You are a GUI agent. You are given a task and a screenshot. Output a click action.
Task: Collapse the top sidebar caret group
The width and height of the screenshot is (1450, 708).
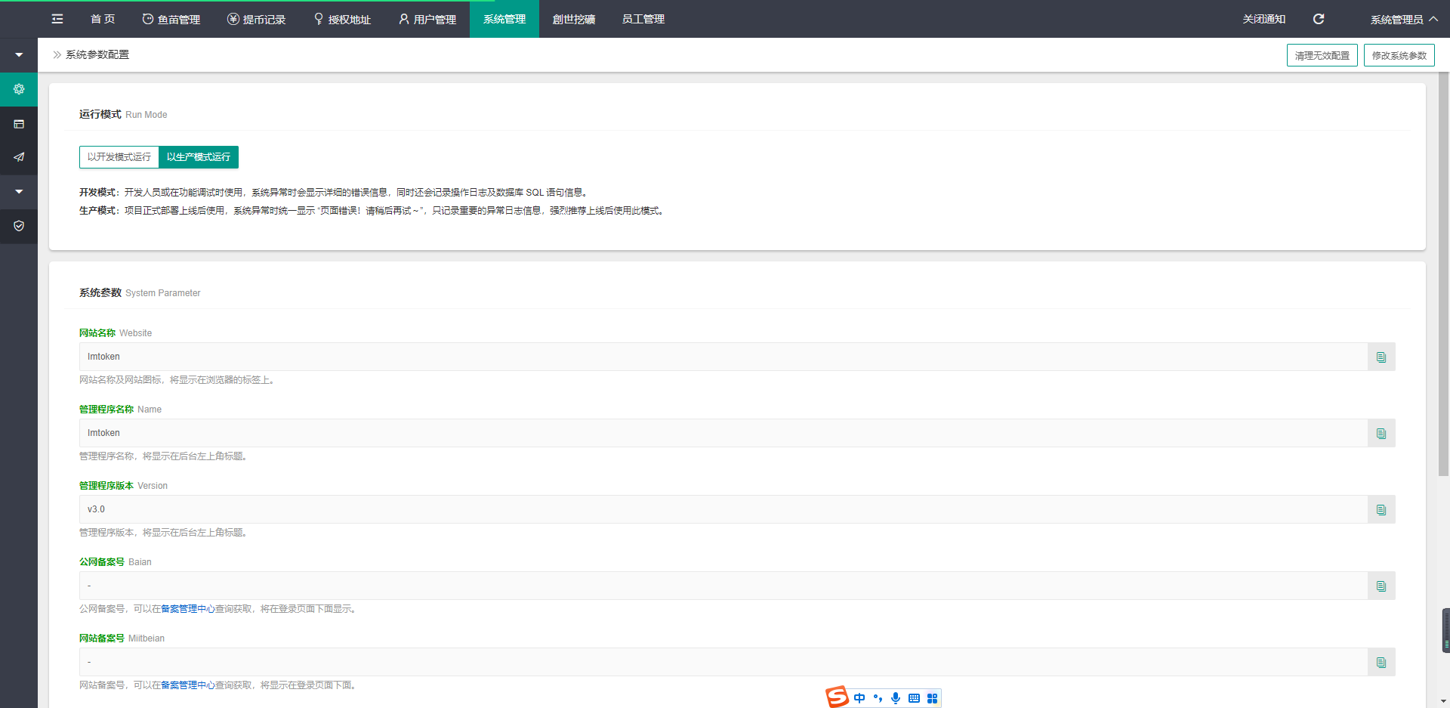[19, 55]
